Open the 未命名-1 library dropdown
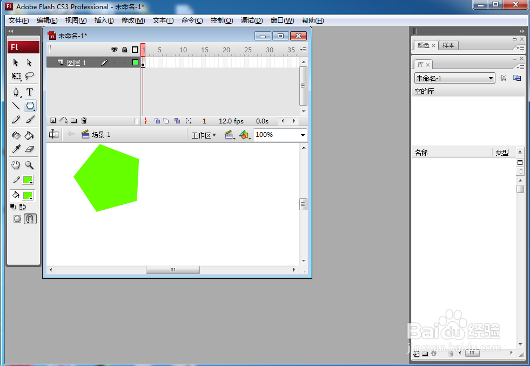The width and height of the screenshot is (530, 366). pyautogui.click(x=454, y=78)
